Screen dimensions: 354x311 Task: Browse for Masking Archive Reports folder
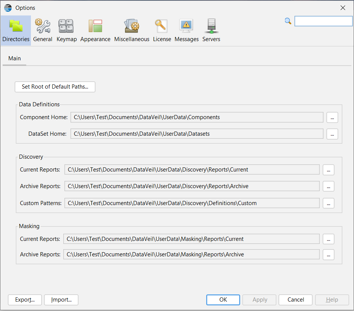328,254
